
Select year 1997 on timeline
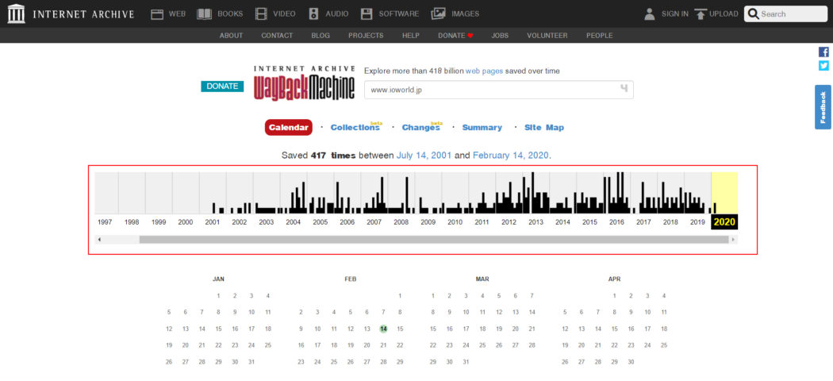(105, 222)
